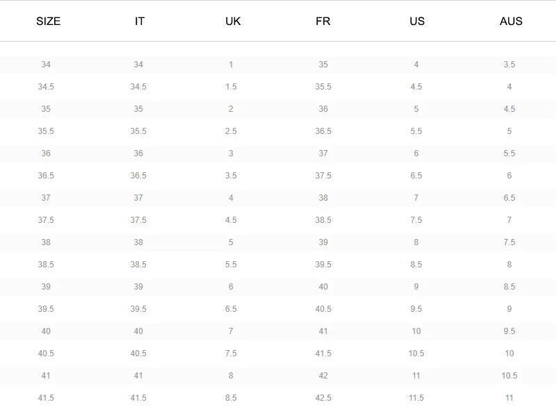Click AUS 3.5 in first row
The image size is (559, 416).
click(x=509, y=65)
